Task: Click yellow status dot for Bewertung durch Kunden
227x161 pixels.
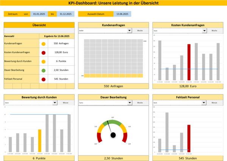Action: tap(43, 61)
